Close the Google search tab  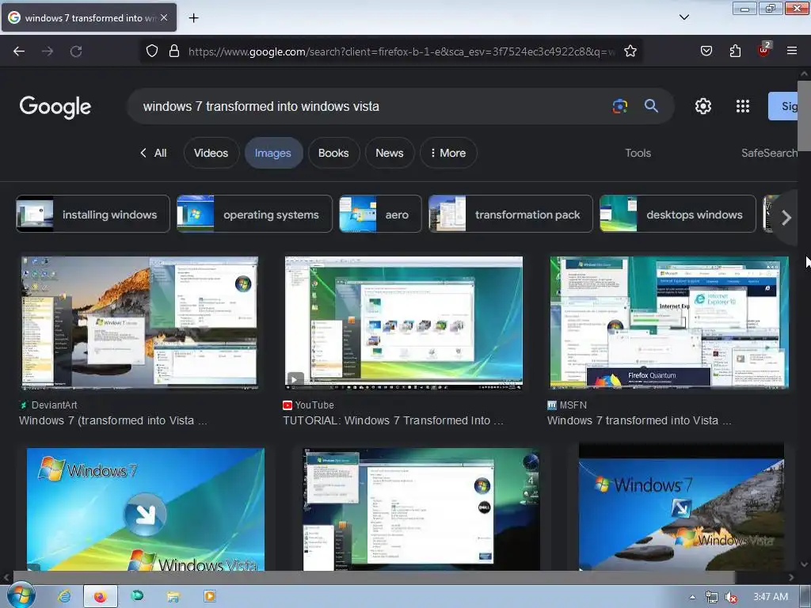(x=164, y=17)
